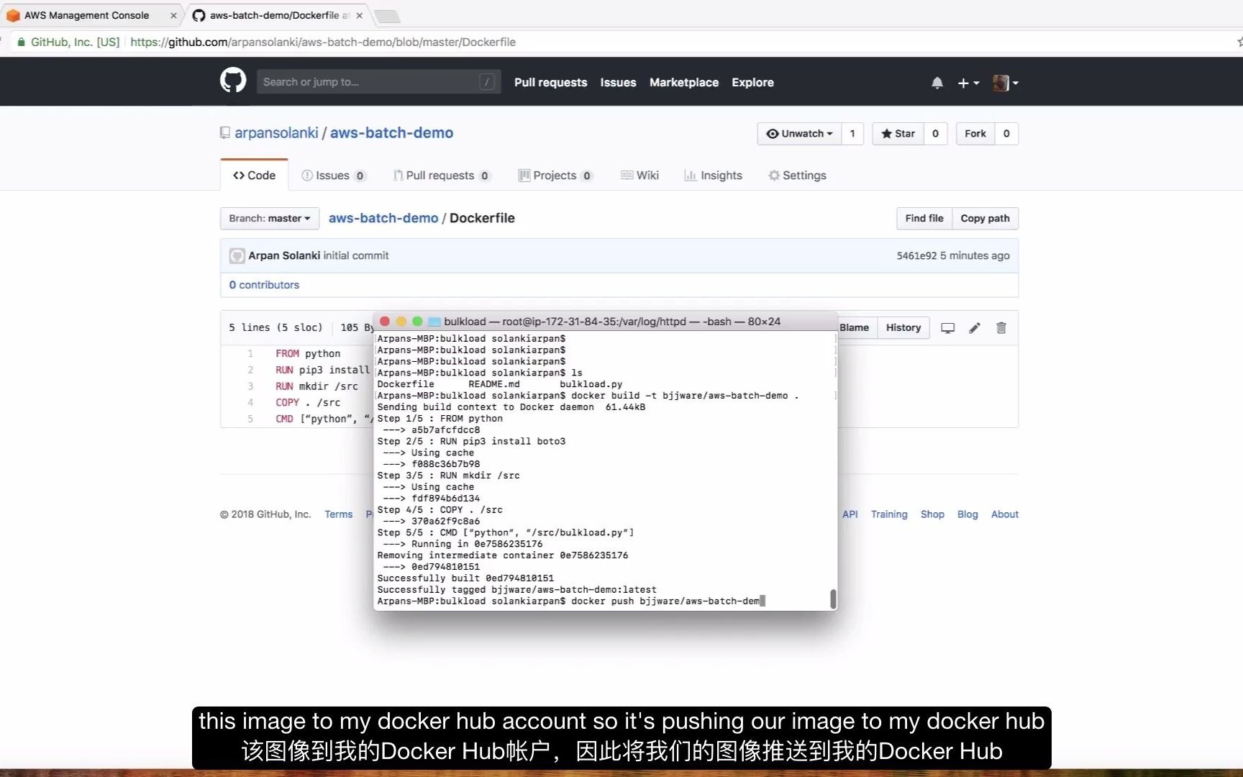Open the desktop display icon
The height and width of the screenshot is (777, 1243).
[948, 328]
